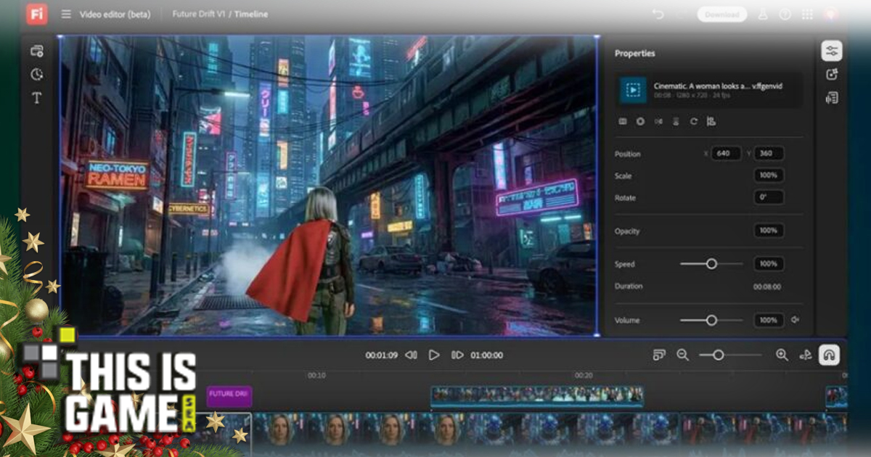
Task: Open the hamburger menu beside Video editor
Action: (66, 15)
